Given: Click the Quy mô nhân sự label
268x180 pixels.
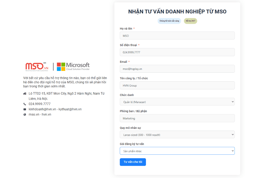Looking at the screenshot, I should click(x=130, y=128).
